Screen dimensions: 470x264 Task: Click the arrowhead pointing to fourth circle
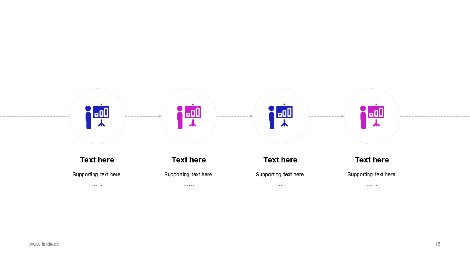click(x=343, y=116)
